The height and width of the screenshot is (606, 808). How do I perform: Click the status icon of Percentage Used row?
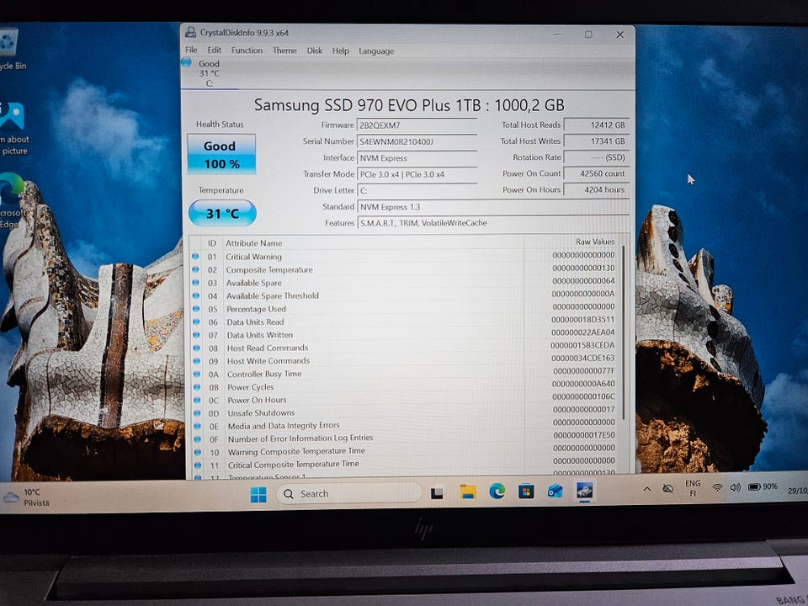pyautogui.click(x=196, y=309)
